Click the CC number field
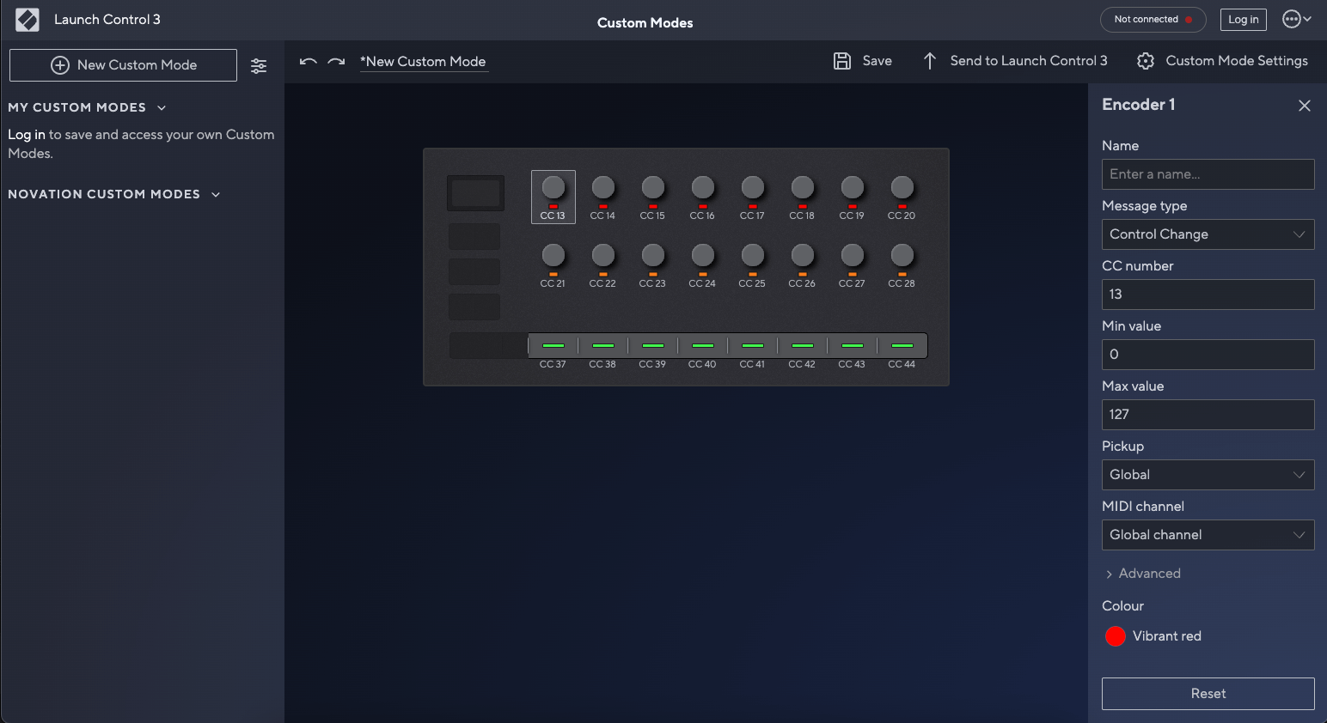Screen dimensions: 1327x723 tap(1208, 295)
